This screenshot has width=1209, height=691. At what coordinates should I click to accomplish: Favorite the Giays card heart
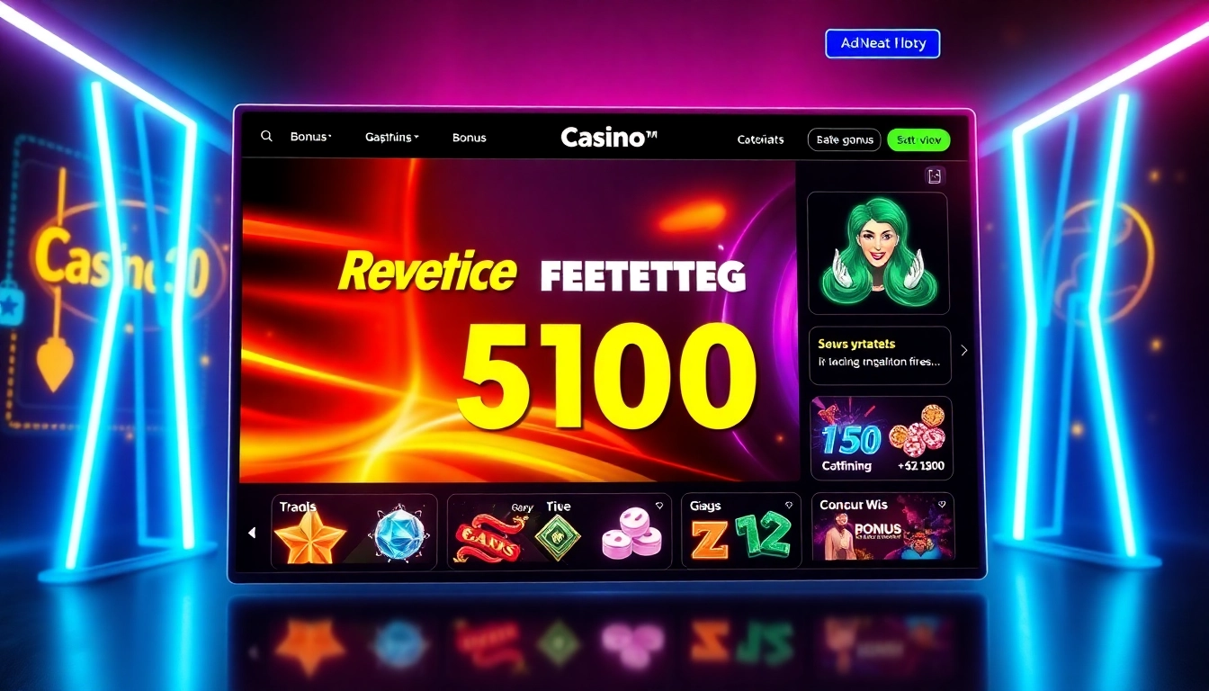(789, 506)
